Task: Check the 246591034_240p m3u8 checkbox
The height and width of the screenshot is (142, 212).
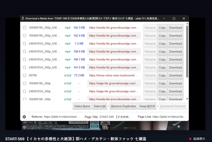Action: [25, 91]
